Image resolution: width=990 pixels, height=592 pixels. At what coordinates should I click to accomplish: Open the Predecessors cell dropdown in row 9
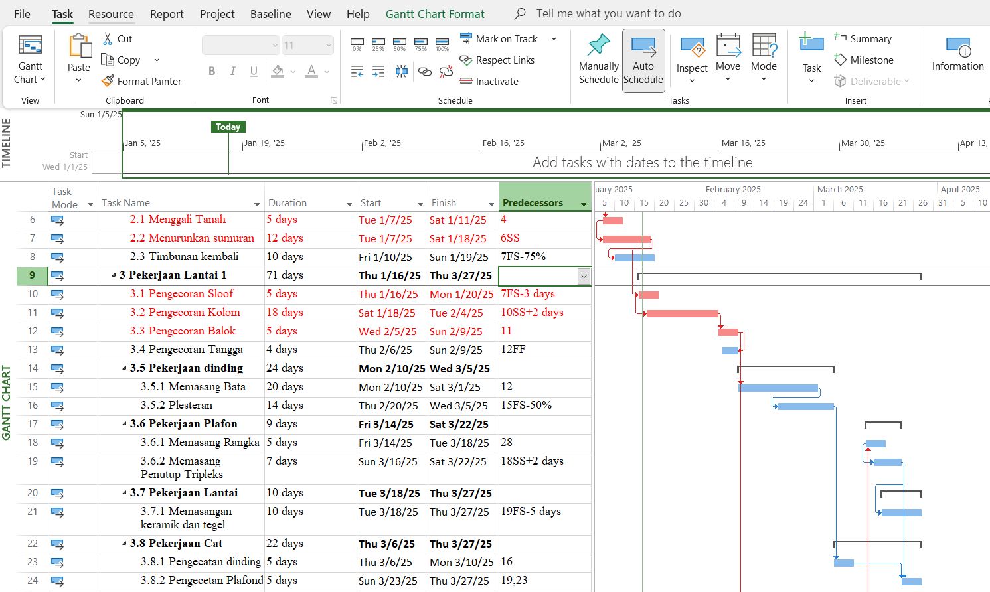pos(584,276)
